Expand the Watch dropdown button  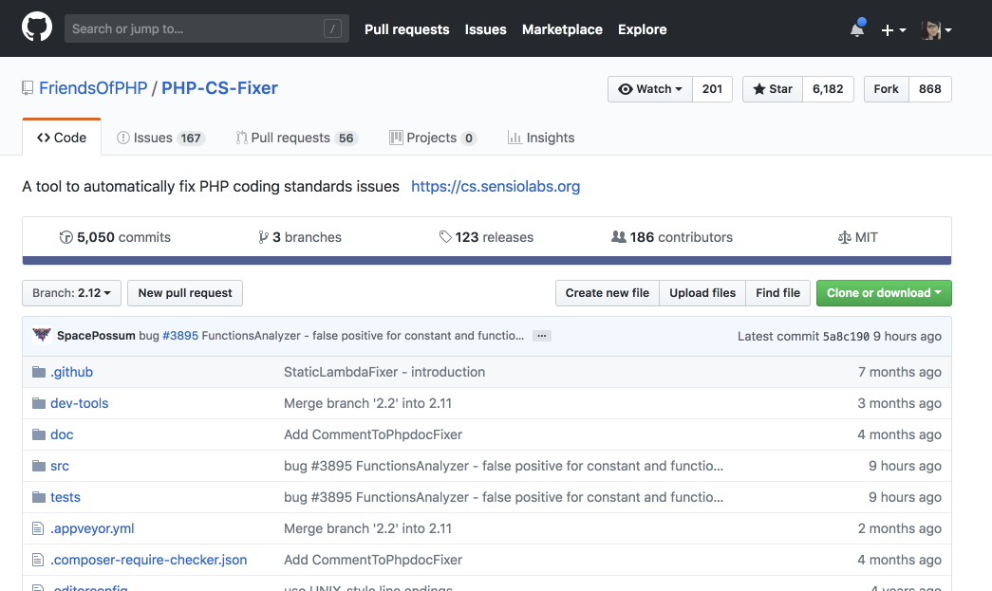[x=650, y=89]
